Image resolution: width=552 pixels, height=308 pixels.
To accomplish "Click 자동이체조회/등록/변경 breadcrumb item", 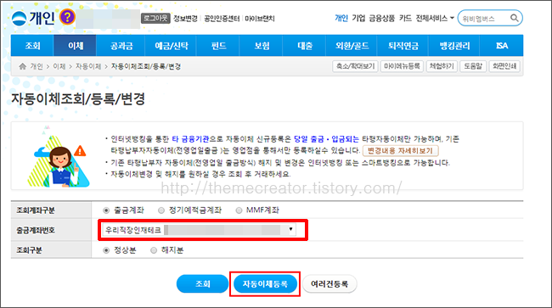I will 146,66.
